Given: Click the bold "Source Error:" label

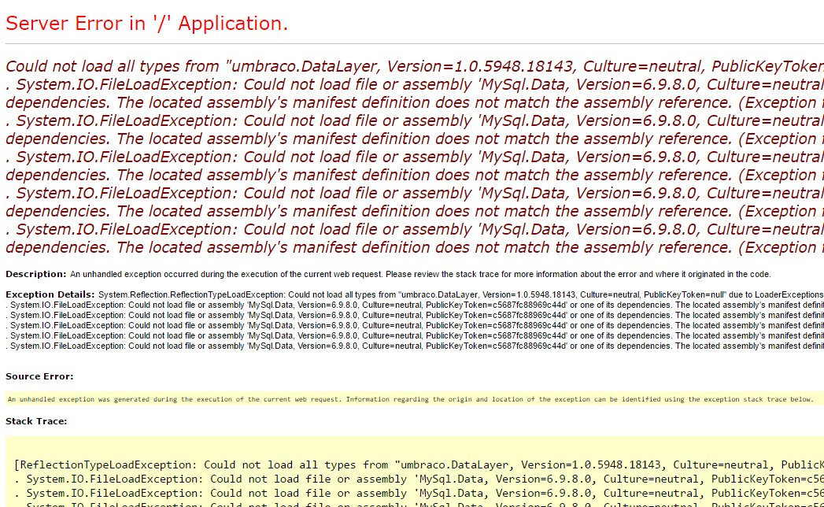Looking at the screenshot, I should click(39, 376).
